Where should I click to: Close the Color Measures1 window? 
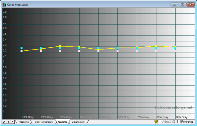(x=191, y=4)
